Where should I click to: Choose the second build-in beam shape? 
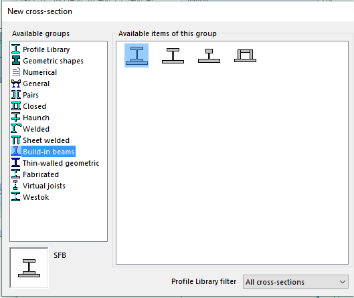coord(173,55)
